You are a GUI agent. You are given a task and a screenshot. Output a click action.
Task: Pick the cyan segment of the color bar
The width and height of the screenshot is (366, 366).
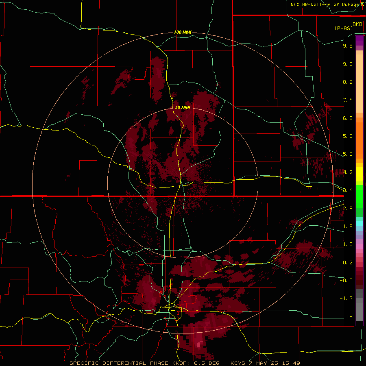tap(359, 224)
